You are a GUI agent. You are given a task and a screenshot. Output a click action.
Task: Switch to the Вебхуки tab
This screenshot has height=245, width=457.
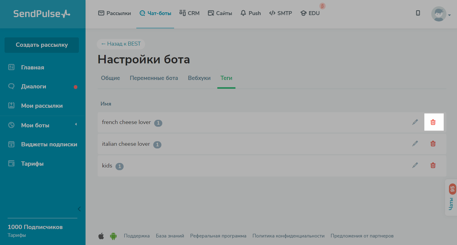199,78
